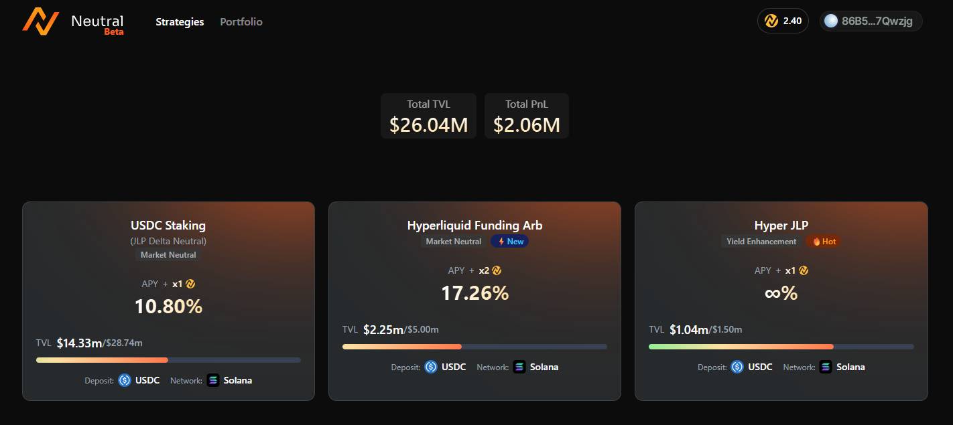Click Solana network icon on Hyper JLP card
The image size is (953, 425).
coord(826,367)
